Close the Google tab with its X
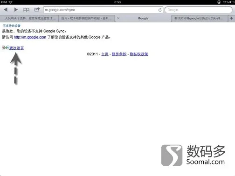The width and height of the screenshot is (235, 176). point(118,18)
